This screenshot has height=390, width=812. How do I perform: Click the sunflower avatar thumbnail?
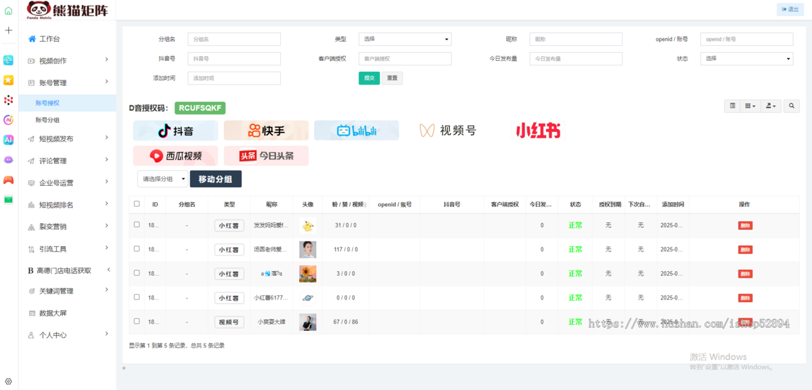pyautogui.click(x=308, y=274)
